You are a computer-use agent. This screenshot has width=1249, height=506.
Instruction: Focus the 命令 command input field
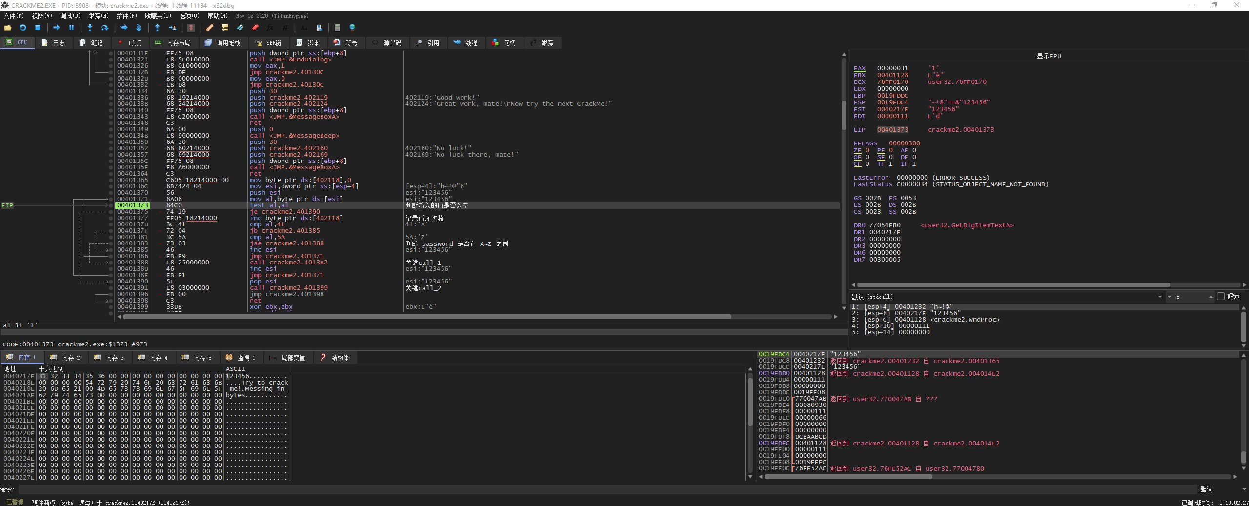pyautogui.click(x=605, y=489)
